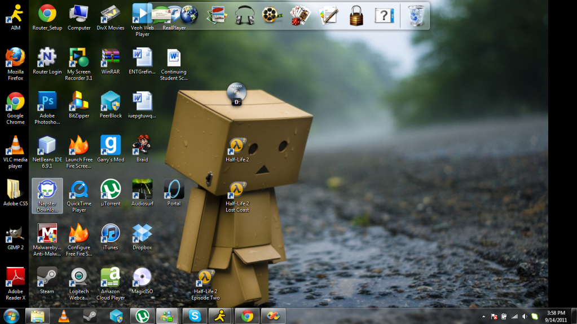Open the ENTGrefin Word document

[x=142, y=58]
